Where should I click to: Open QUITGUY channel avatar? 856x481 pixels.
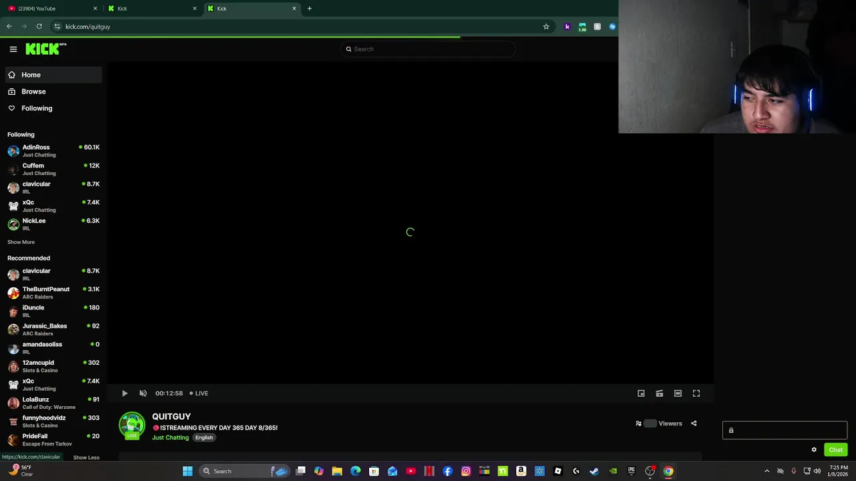pos(132,426)
